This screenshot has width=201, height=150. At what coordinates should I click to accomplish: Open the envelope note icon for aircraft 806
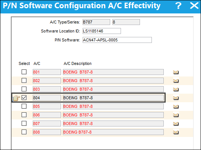pos(176,115)
